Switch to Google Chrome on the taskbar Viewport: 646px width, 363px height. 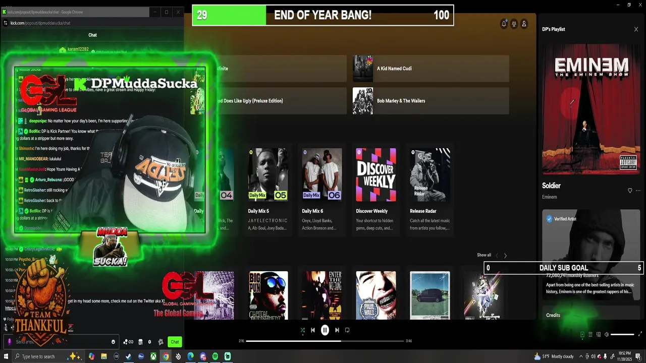(x=166, y=356)
